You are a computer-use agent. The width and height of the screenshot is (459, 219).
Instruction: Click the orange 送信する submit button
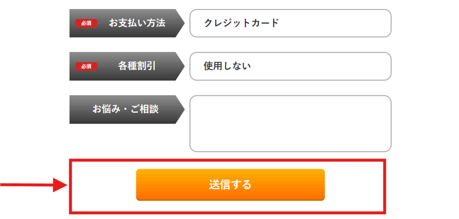pos(230,185)
